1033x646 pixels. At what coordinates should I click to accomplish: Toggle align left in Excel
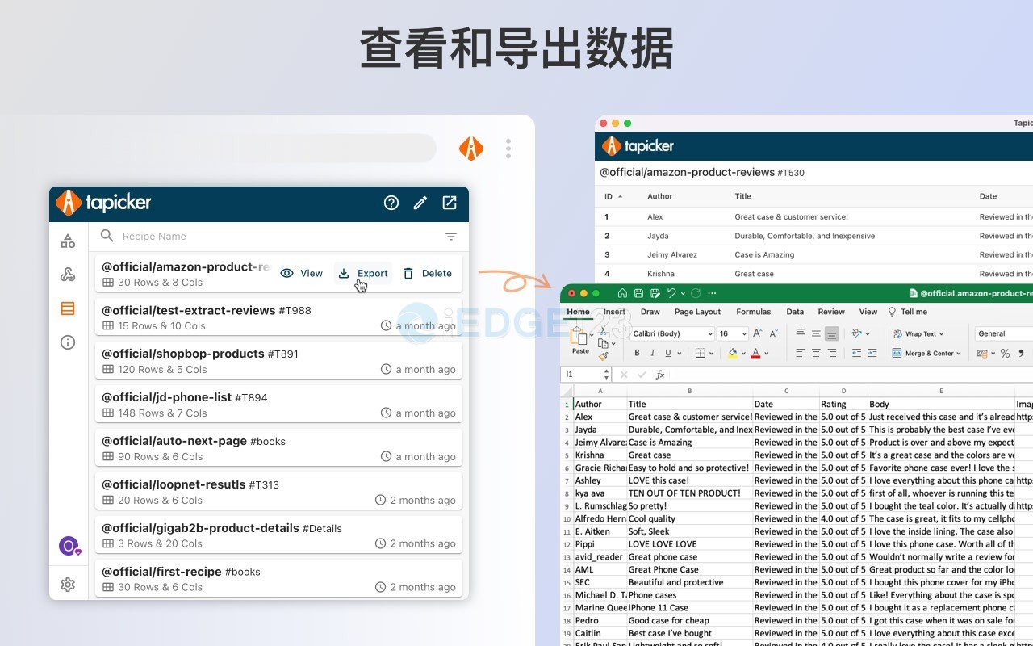pyautogui.click(x=800, y=353)
